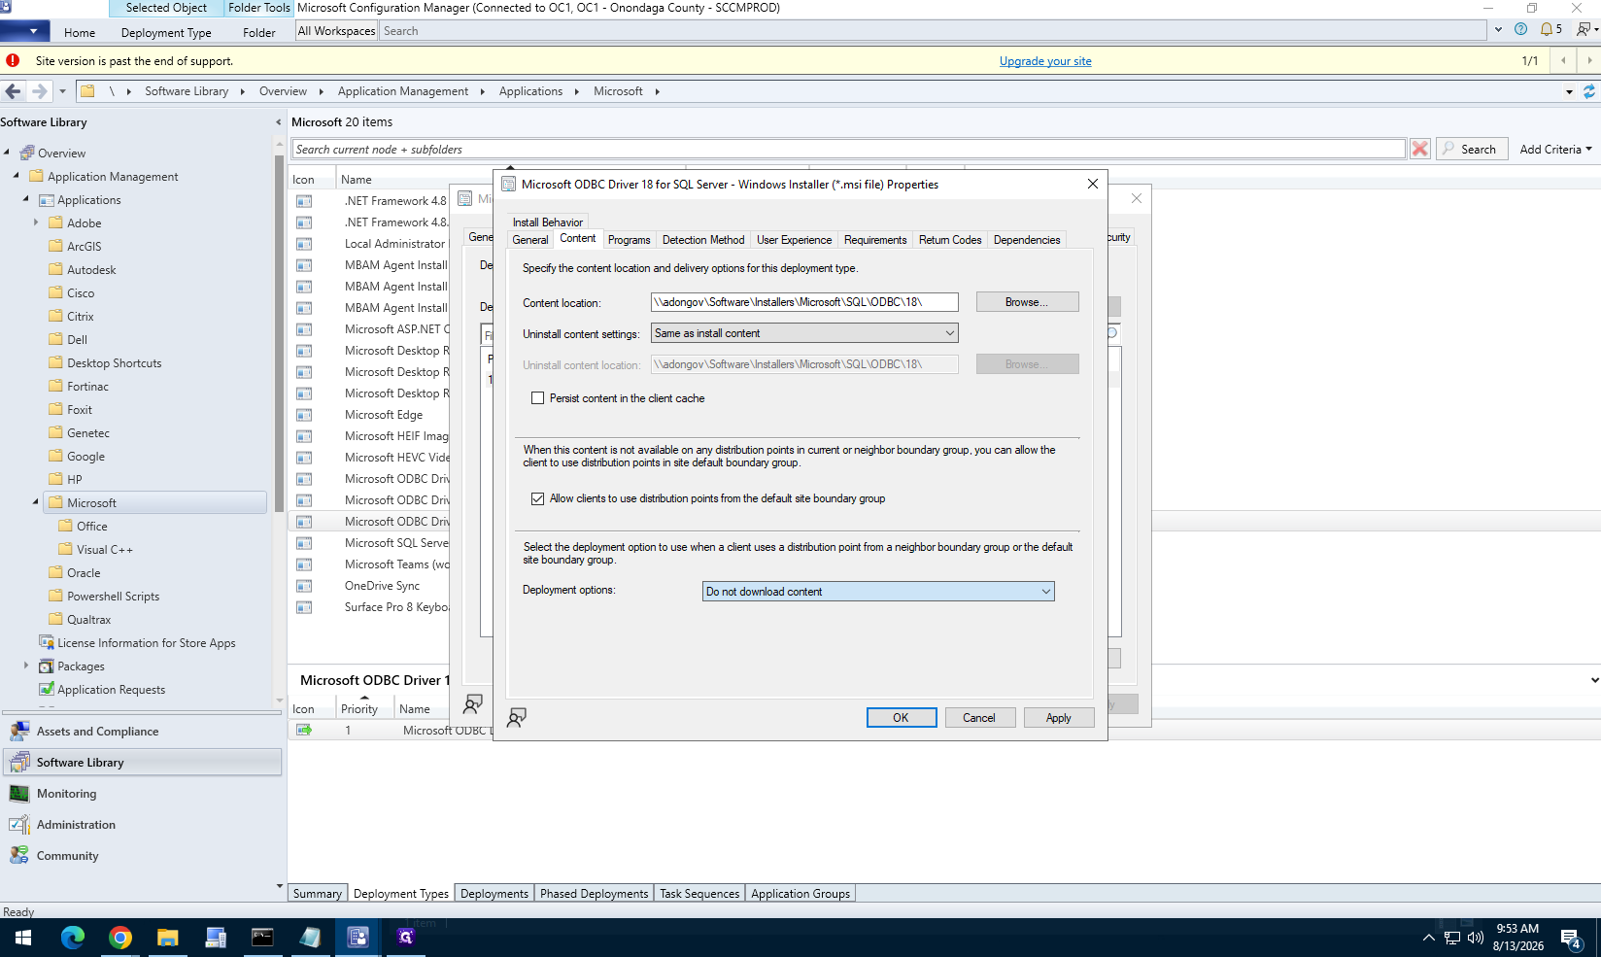The image size is (1601, 957).
Task: Collapse the Microsoft folder tree node
Action: click(x=36, y=502)
